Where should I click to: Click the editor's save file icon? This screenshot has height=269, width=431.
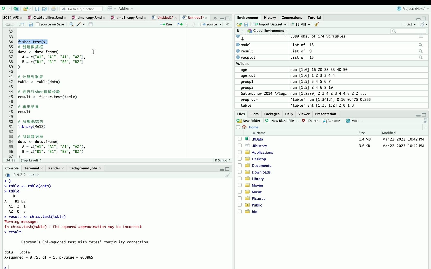click(31, 24)
